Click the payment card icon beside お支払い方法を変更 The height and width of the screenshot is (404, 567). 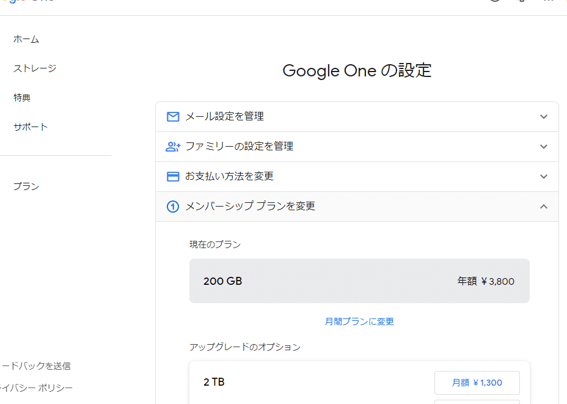(x=173, y=176)
